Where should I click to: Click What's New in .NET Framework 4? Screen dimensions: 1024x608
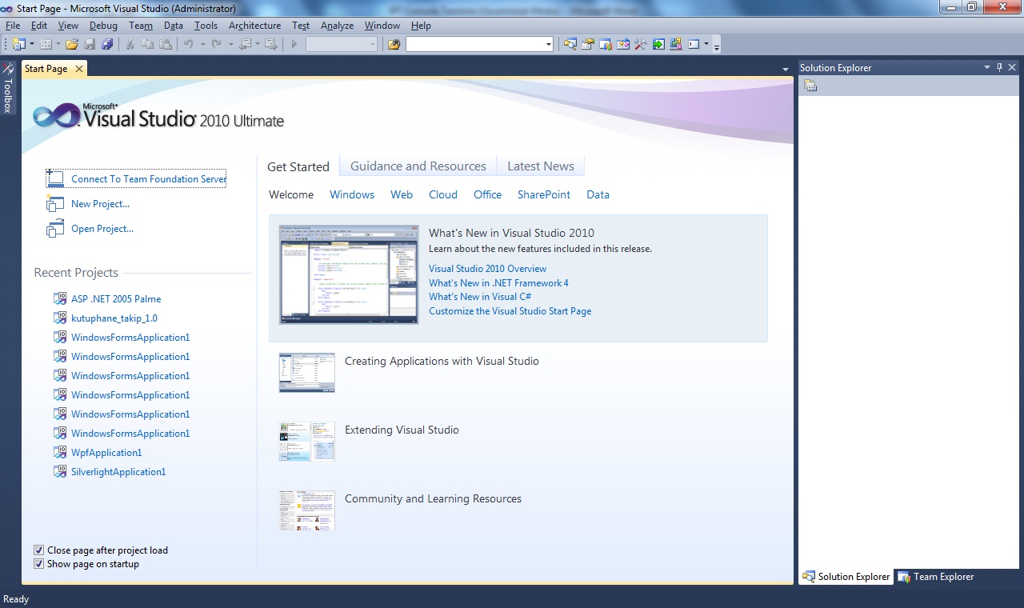coord(498,283)
